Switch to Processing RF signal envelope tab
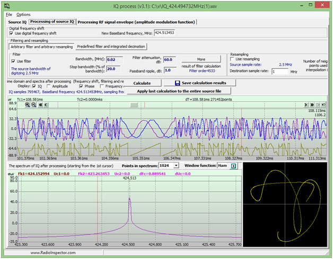The height and width of the screenshot is (259, 333). point(136,22)
